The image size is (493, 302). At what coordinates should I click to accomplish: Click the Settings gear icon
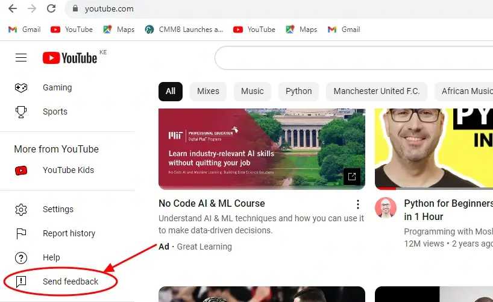point(21,210)
